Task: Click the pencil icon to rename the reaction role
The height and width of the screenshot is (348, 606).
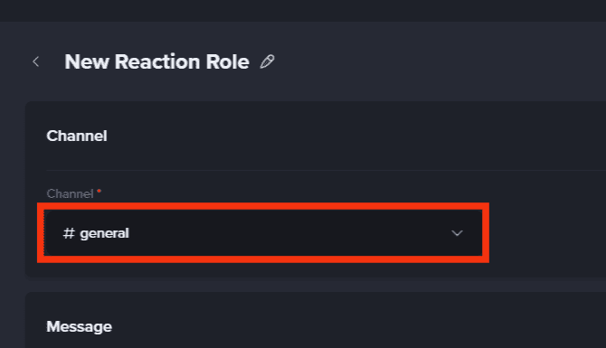Action: tap(267, 61)
